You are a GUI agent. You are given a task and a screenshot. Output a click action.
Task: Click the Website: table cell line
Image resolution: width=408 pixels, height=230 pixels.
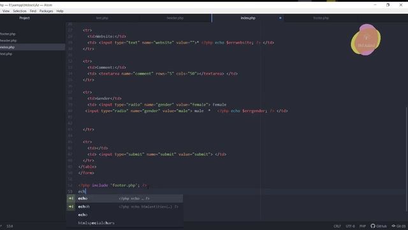[106, 36]
